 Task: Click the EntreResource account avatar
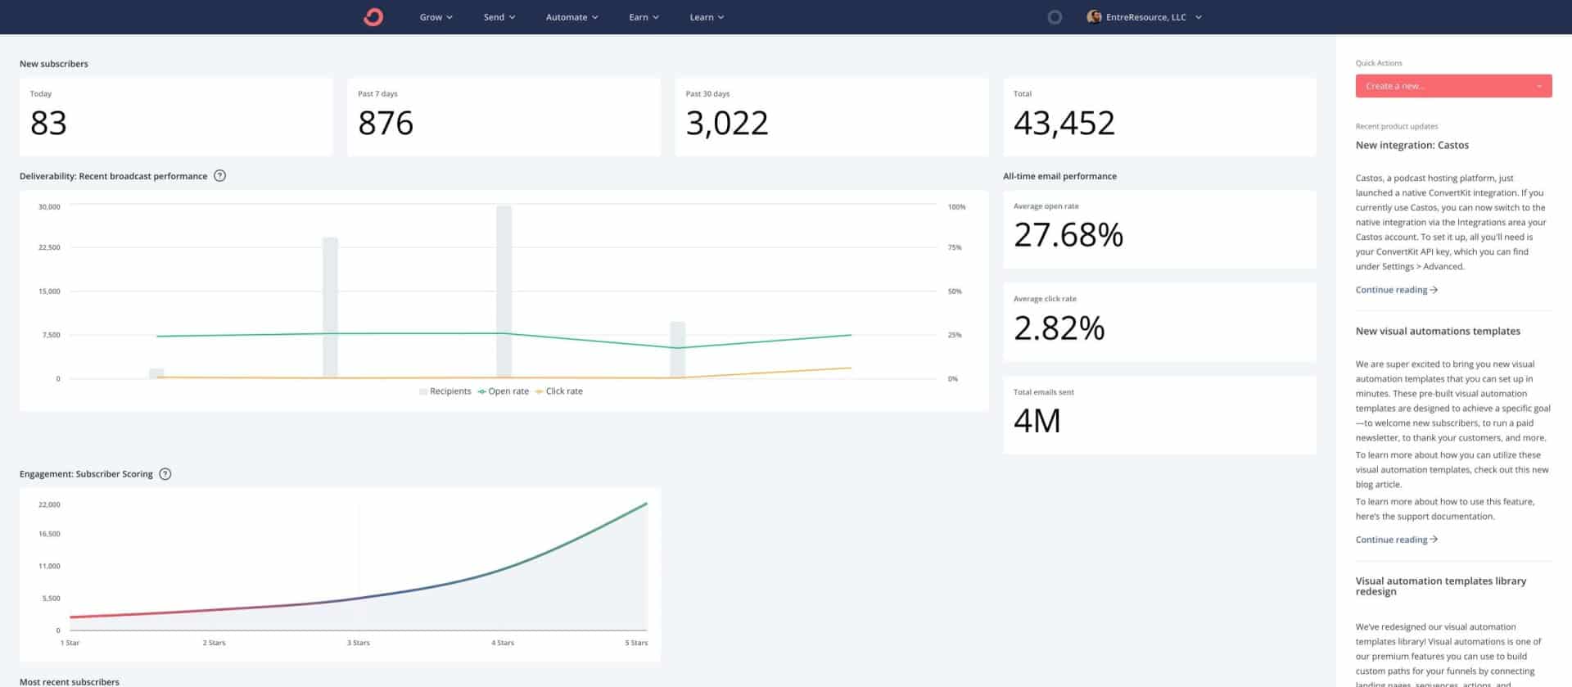click(x=1093, y=17)
